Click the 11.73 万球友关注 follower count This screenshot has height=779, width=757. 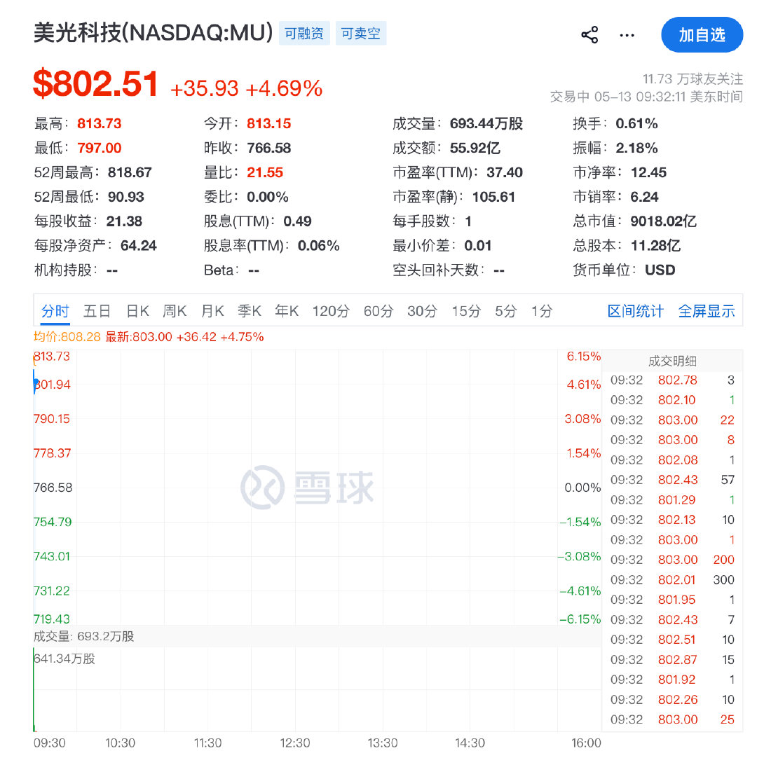(x=693, y=79)
